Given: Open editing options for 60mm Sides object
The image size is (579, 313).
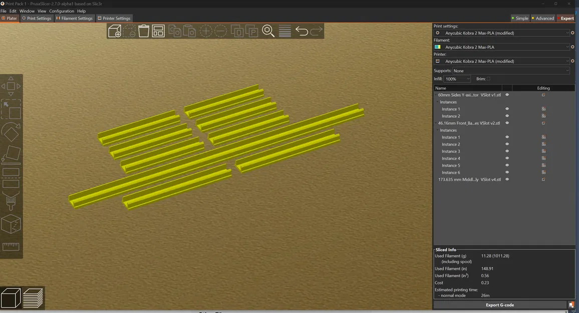Looking at the screenshot, I should (543, 95).
